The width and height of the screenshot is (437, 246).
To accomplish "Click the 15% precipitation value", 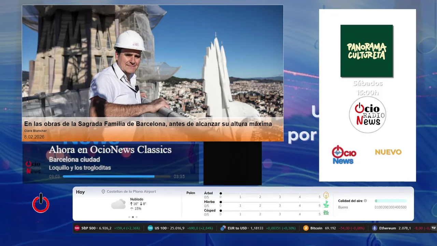I will pos(138,209).
